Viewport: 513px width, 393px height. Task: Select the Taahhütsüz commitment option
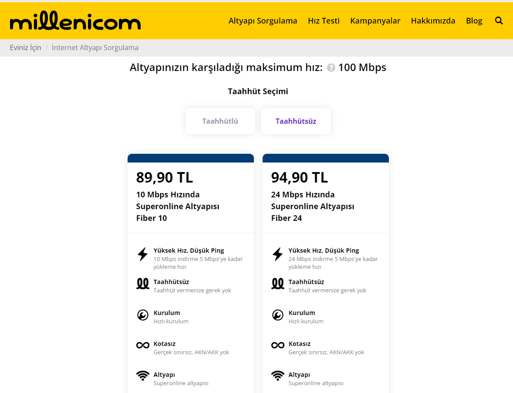(296, 121)
